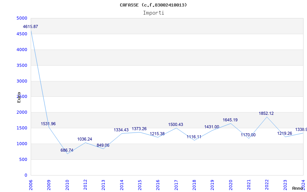The height and width of the screenshot is (192, 307).
Task: Click the 1431.00 data label
Action: [x=212, y=127]
